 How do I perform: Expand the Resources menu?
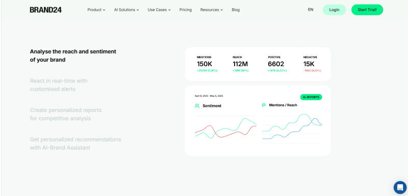[212, 10]
